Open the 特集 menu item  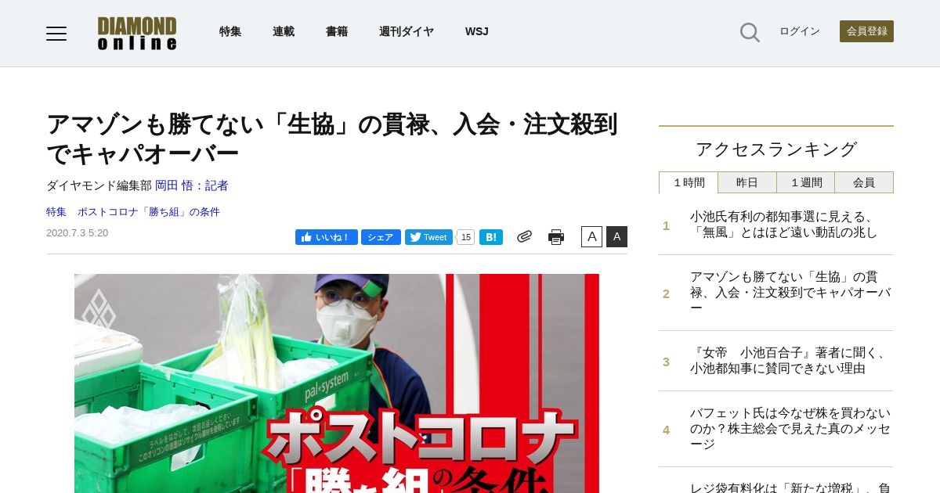click(x=230, y=31)
